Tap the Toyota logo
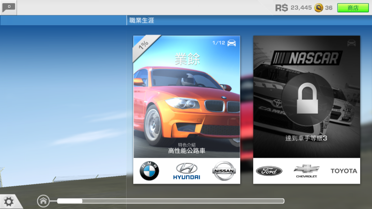Image resolution: width=372 pixels, height=209 pixels. [344, 171]
